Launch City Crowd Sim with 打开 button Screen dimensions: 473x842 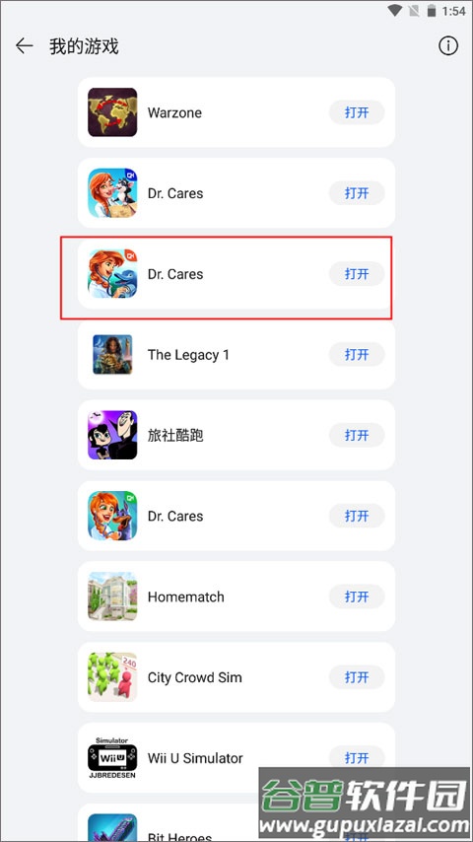coord(357,677)
